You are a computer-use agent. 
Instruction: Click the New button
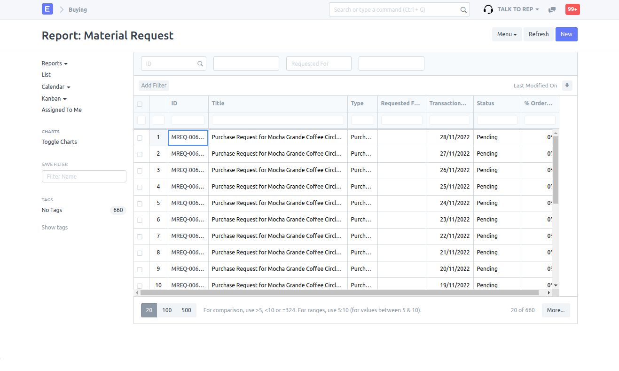click(566, 34)
